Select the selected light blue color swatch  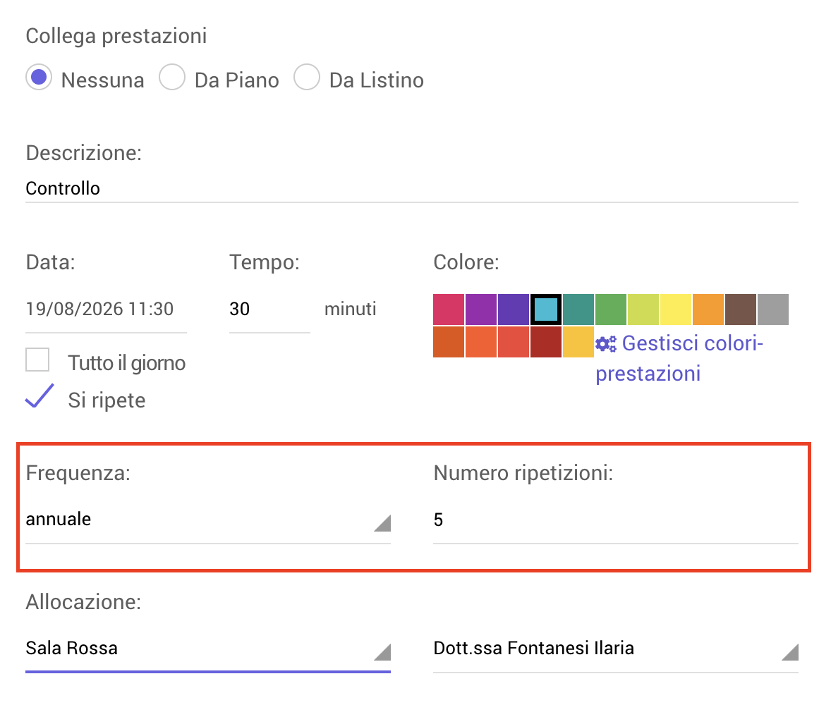(546, 309)
